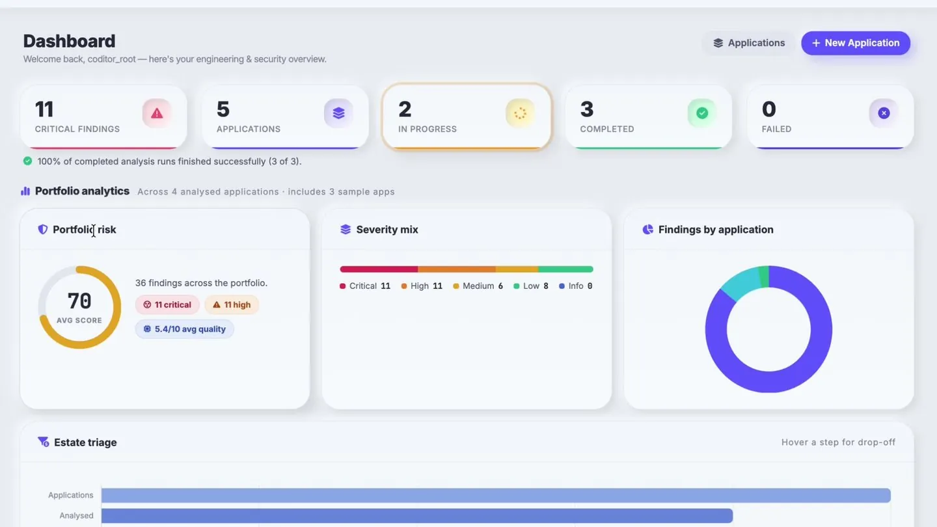The image size is (937, 527).
Task: Click the Low 8 legend entry
Action: 531,286
